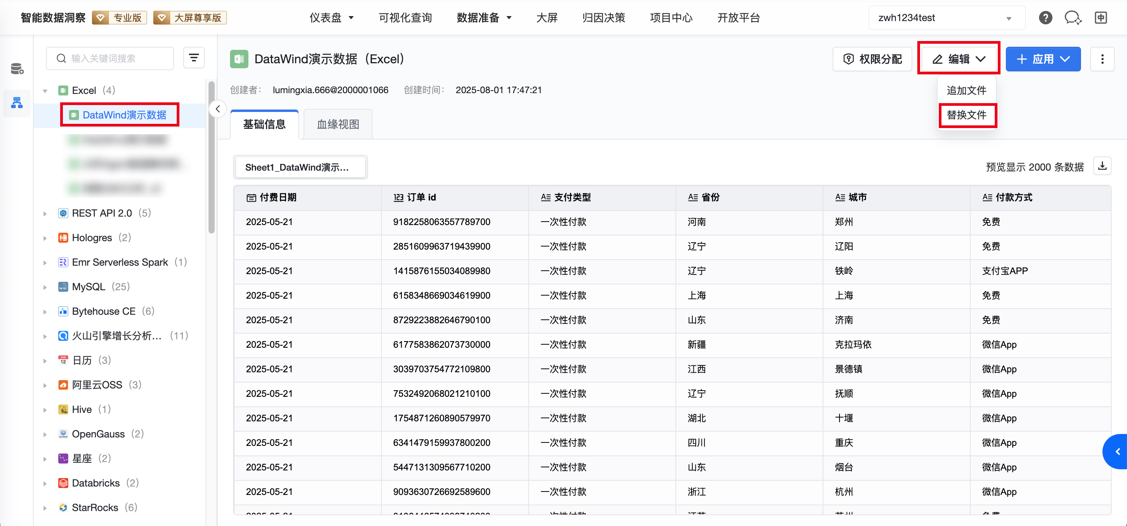Collapse the left panel with arrow button
The width and height of the screenshot is (1127, 526).
tap(218, 109)
